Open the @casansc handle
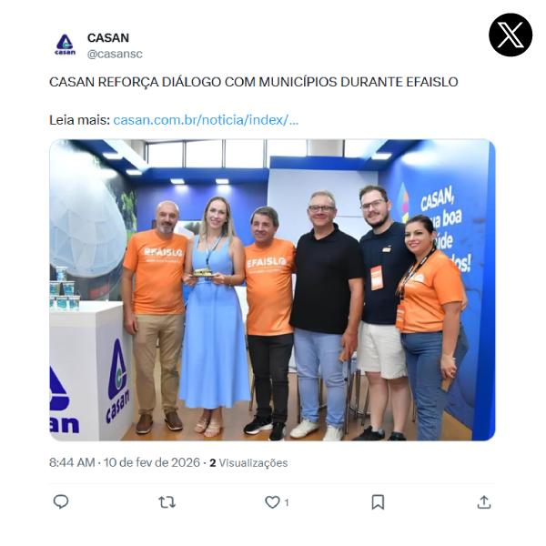The height and width of the screenshot is (546, 546). 115,54
